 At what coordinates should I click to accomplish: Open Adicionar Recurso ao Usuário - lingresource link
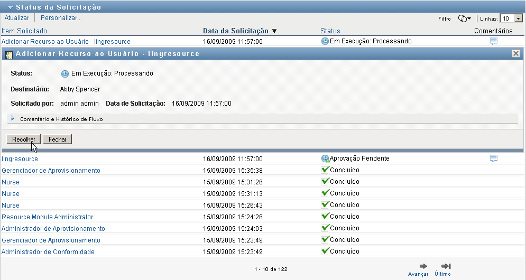[x=66, y=42]
